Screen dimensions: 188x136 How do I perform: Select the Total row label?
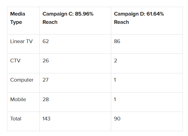click(x=16, y=119)
